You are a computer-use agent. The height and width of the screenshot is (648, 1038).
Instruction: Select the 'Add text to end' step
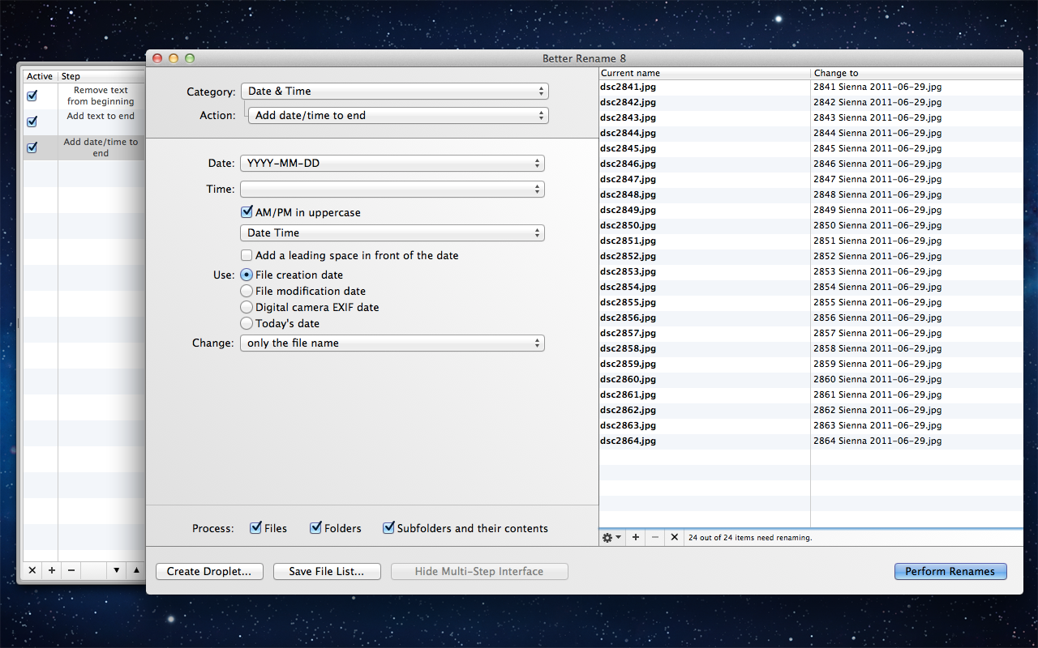click(x=101, y=122)
